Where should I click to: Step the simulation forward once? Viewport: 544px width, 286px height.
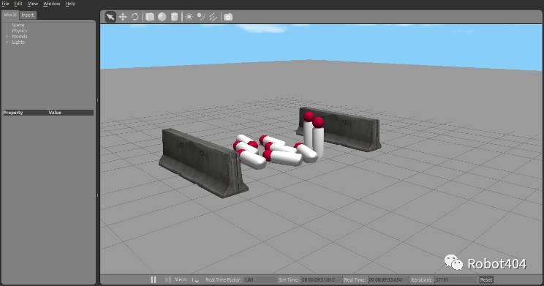pyautogui.click(x=167, y=279)
